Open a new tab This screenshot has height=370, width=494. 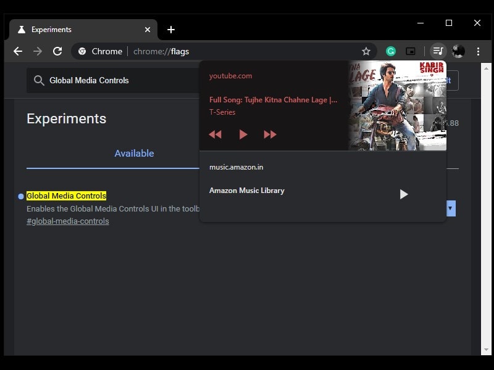[x=171, y=30]
